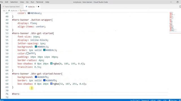Click the Ln 71, Col 7 status item
The image size is (181, 101).
[135, 100]
